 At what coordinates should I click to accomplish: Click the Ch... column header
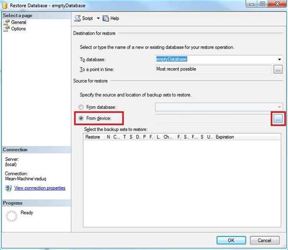click(x=168, y=137)
